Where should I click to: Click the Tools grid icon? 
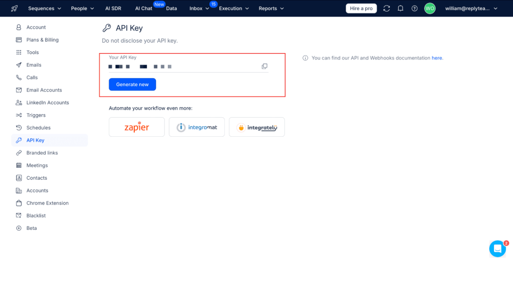(x=19, y=53)
